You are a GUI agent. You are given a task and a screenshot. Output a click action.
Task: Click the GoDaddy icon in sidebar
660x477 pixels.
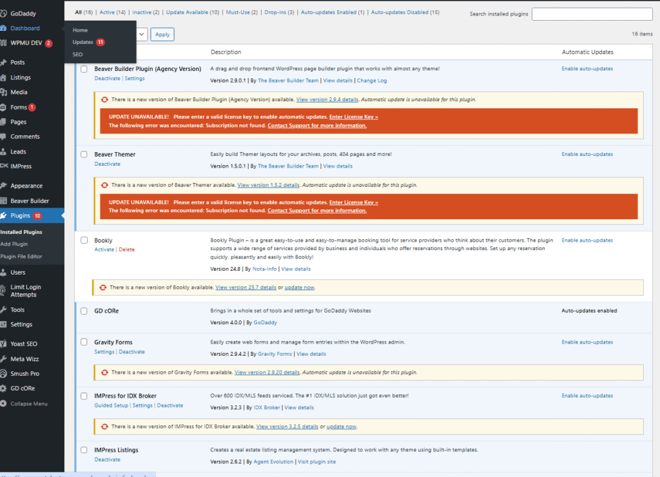[x=3, y=14]
